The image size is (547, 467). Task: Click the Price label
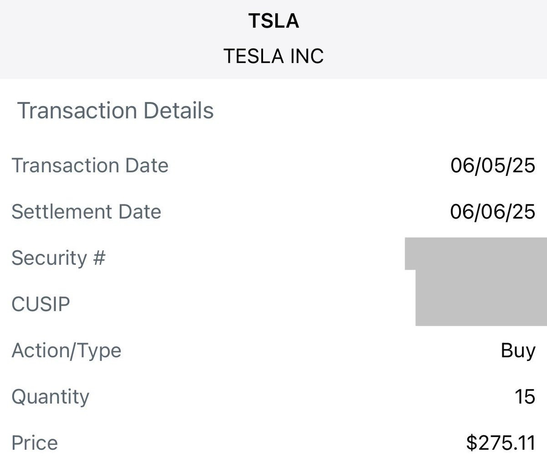coord(35,443)
